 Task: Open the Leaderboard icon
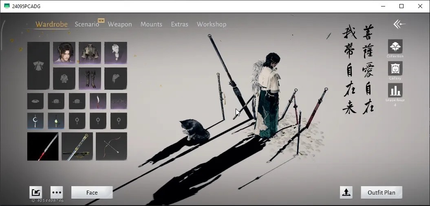(x=395, y=91)
